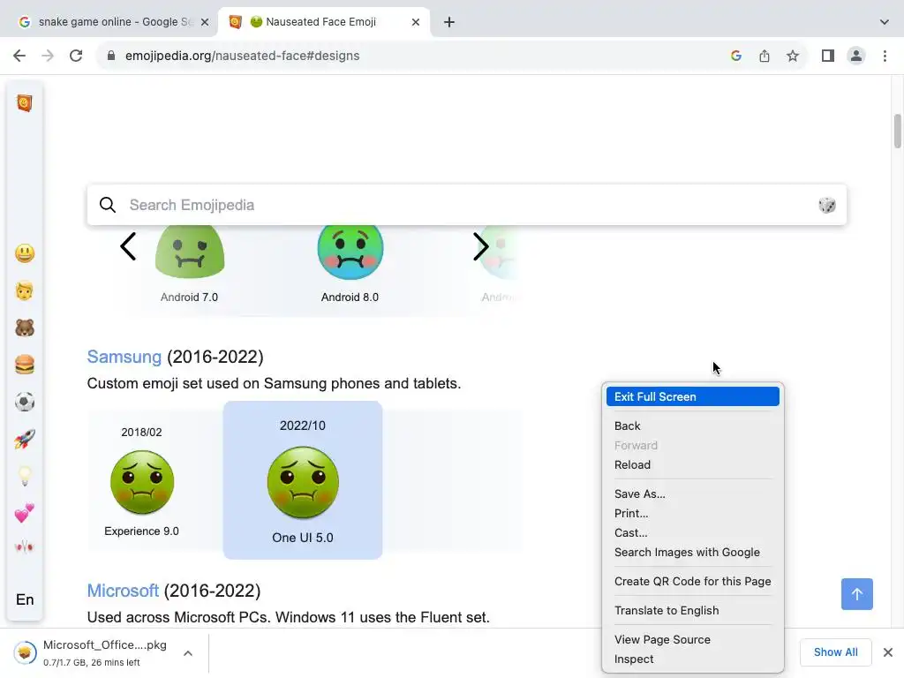The width and height of the screenshot is (904, 678).
Task: Click the share page icon
Action: click(765, 56)
